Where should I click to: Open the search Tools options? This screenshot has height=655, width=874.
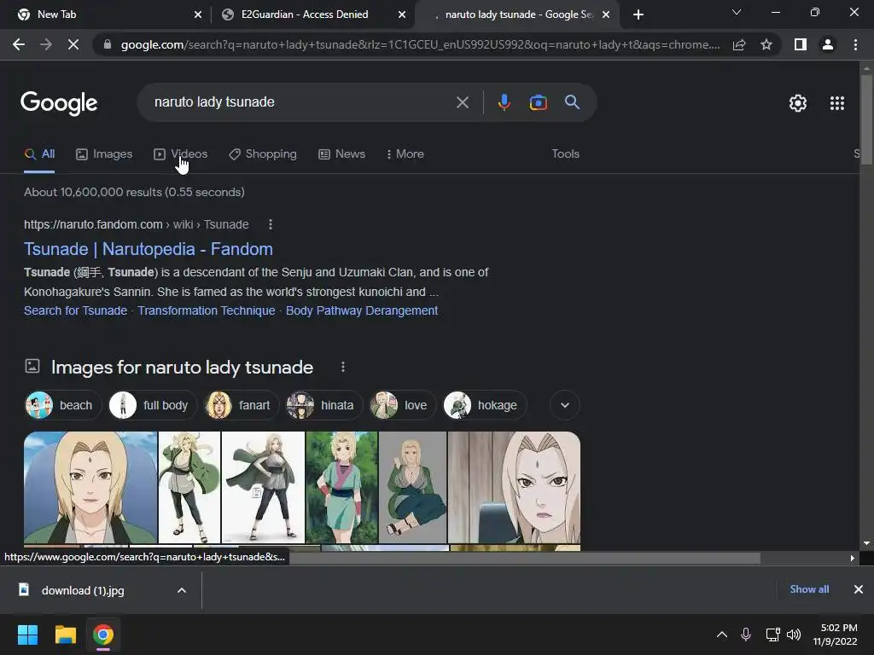(565, 154)
